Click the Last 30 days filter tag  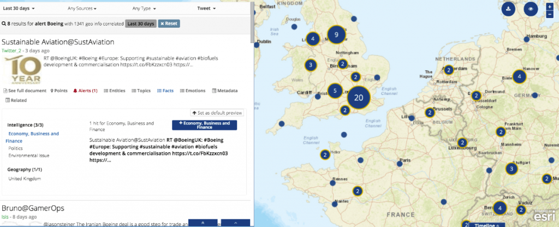pos(141,23)
